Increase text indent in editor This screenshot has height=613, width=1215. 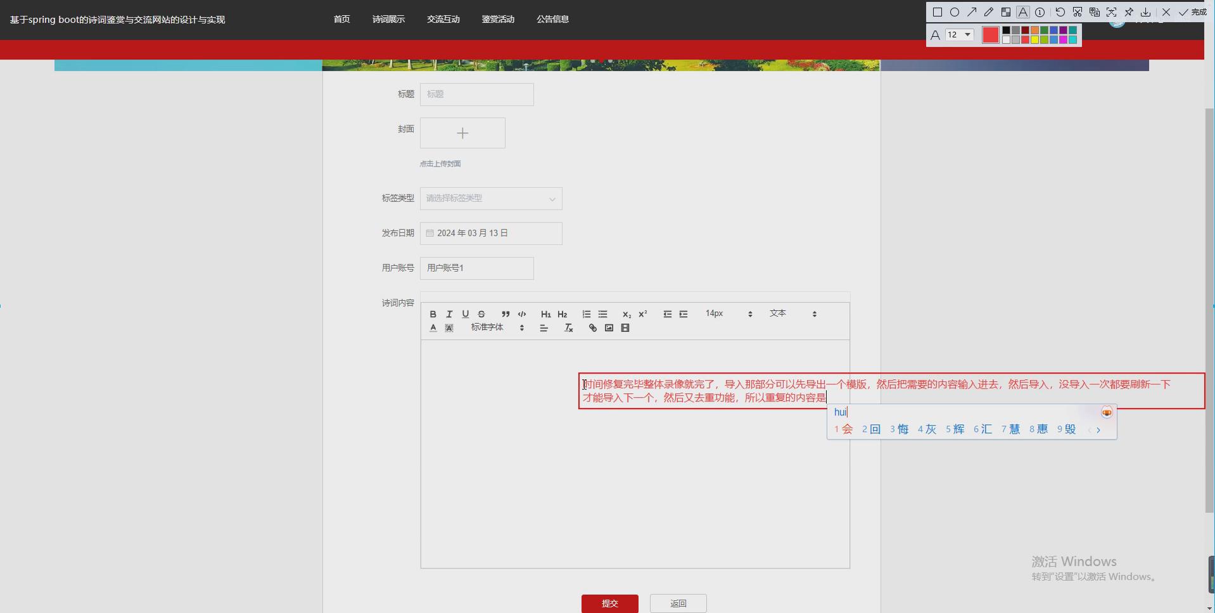684,314
